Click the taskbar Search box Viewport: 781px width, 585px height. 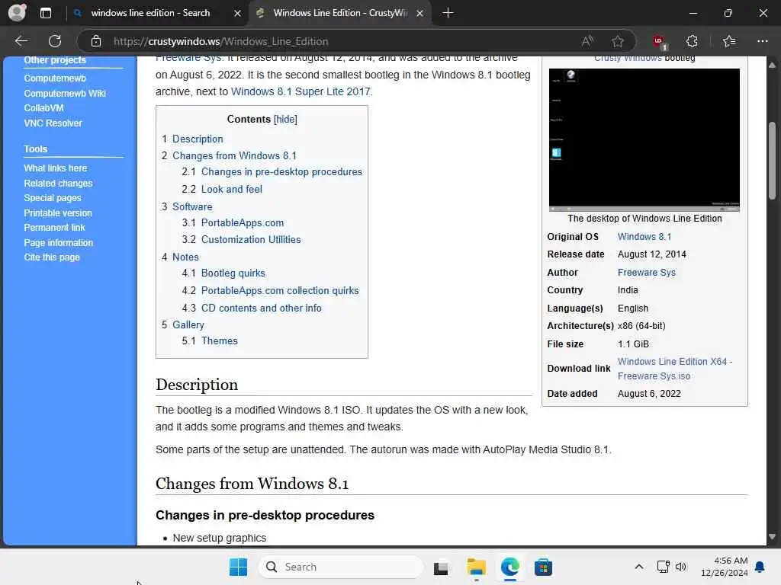click(341, 567)
